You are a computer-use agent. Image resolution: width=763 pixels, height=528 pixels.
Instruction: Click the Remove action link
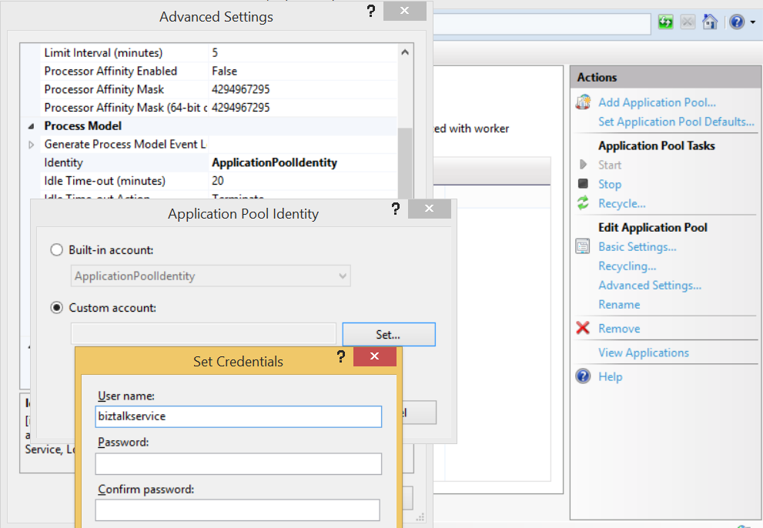(619, 329)
